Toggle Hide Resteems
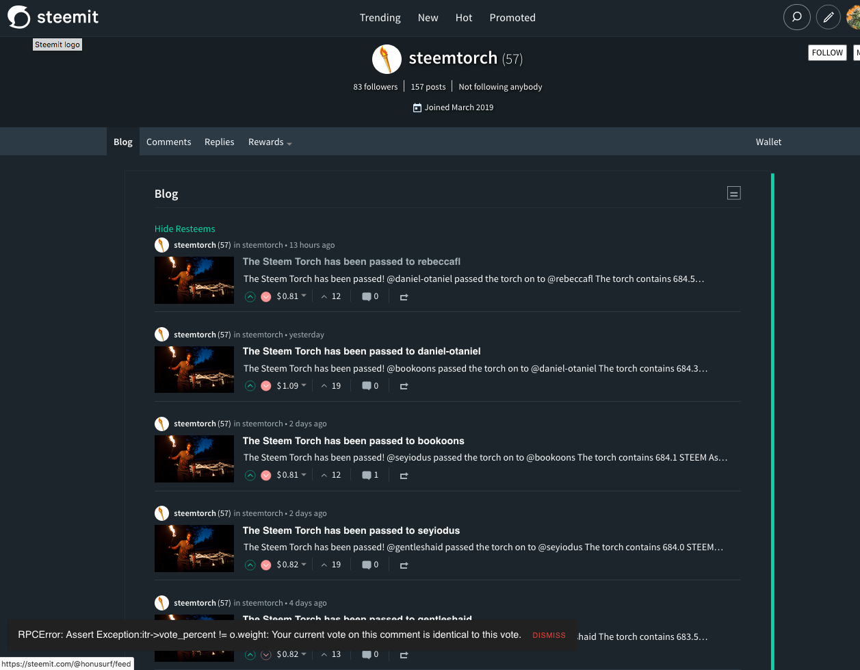Screen dimensions: 860x670 click(185, 229)
